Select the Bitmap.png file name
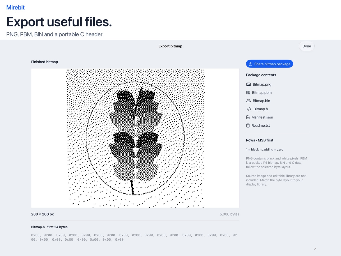 click(x=262, y=84)
